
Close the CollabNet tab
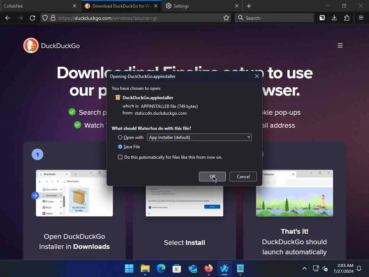[x=75, y=6]
